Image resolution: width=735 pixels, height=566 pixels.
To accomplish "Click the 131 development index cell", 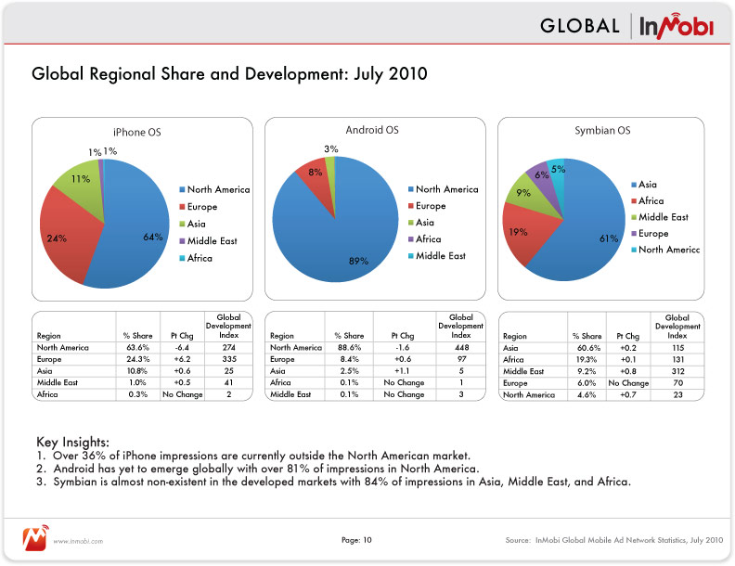I will [x=677, y=360].
